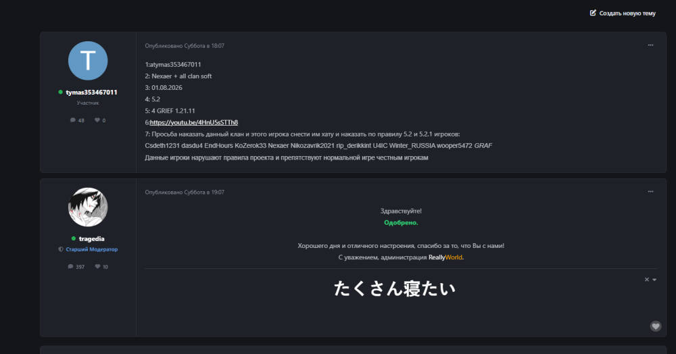The image size is (676, 354).
Task: Click Опубликовано Суббота в 18:07 timestamp
Action: pyautogui.click(x=185, y=46)
